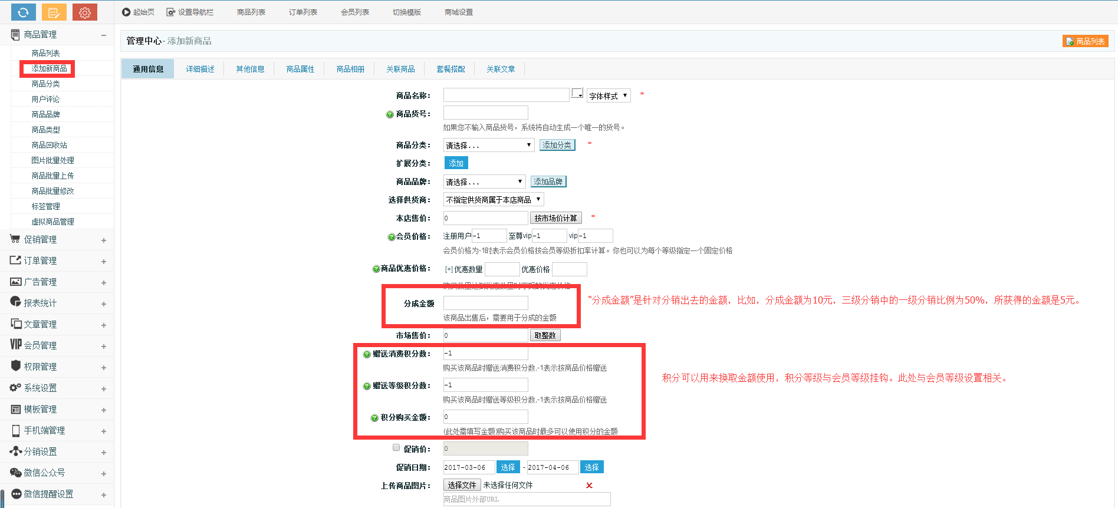The image size is (1118, 508).
Task: Click 设置导航栏 in top navigation
Action: [x=190, y=12]
